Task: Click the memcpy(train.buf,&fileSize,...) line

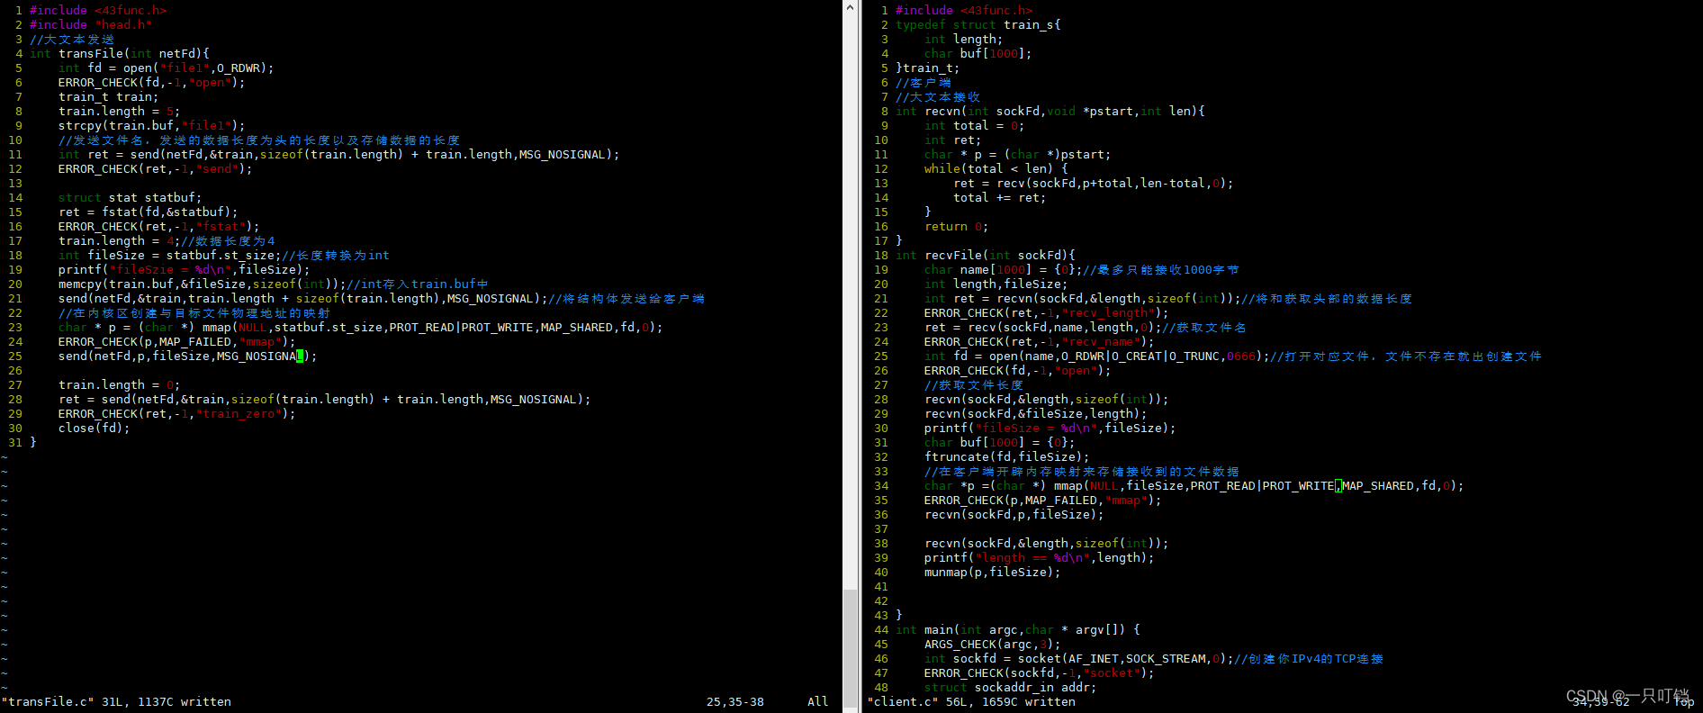Action: (273, 284)
